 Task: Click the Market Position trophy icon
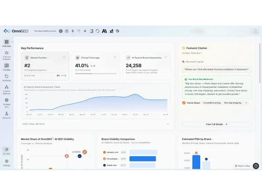27,57
